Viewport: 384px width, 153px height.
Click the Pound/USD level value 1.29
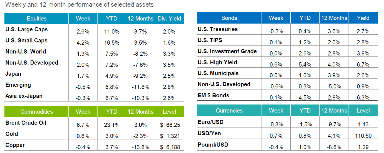click(363, 147)
